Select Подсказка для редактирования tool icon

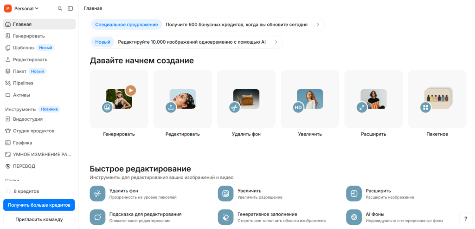tap(97, 217)
